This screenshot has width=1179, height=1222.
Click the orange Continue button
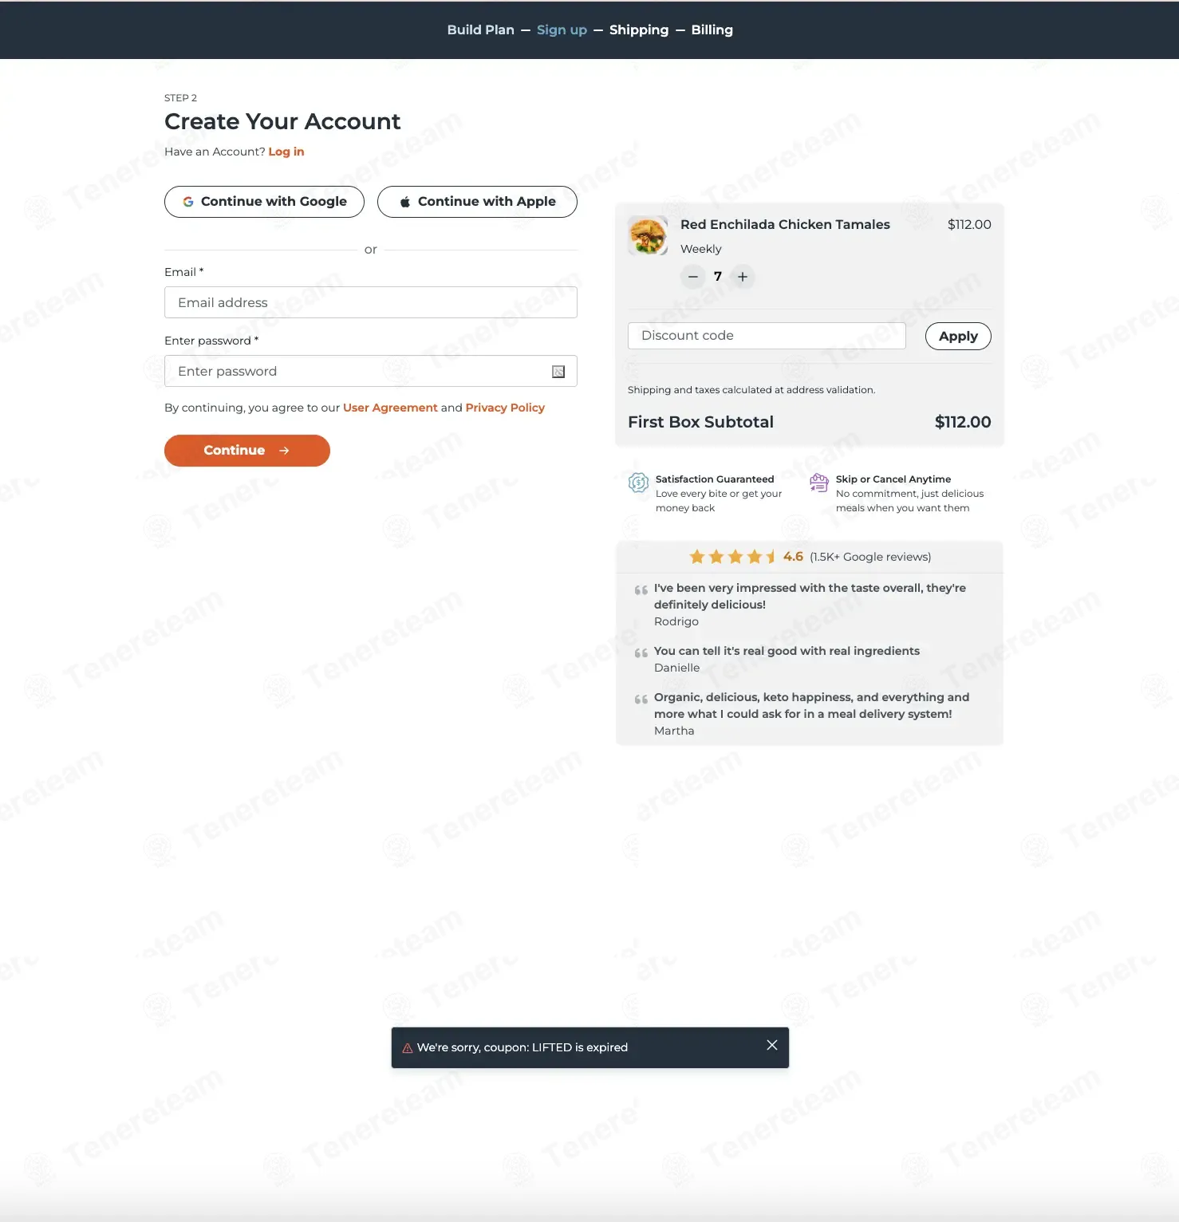point(247,451)
